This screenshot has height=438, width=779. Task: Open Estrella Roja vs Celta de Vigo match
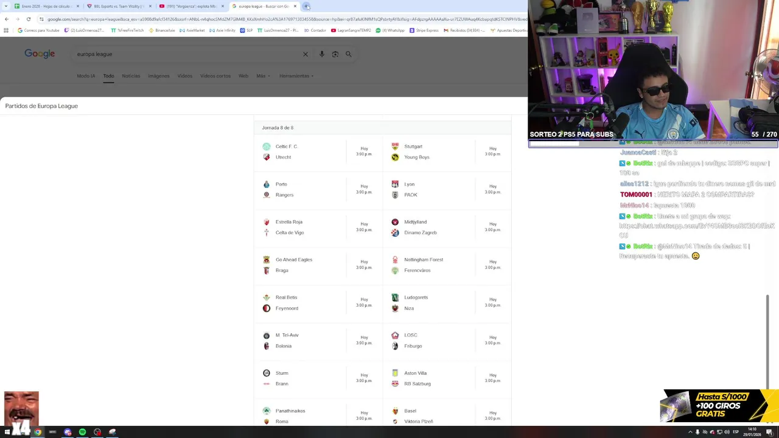[318, 227]
